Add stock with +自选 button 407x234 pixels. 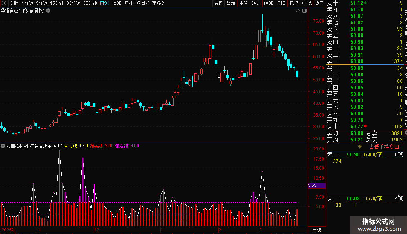307,3
